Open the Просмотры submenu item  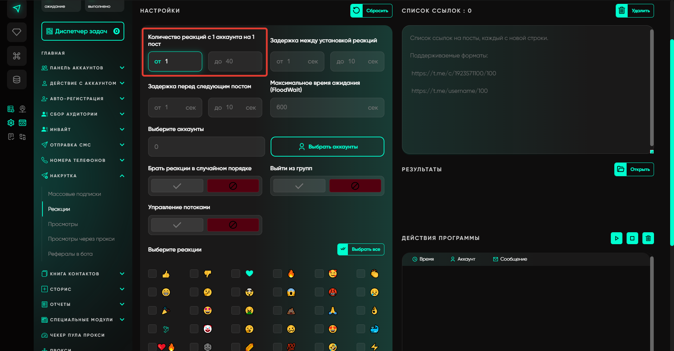point(63,224)
